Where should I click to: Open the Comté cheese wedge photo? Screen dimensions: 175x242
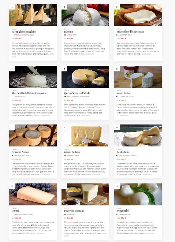(x=33, y=194)
